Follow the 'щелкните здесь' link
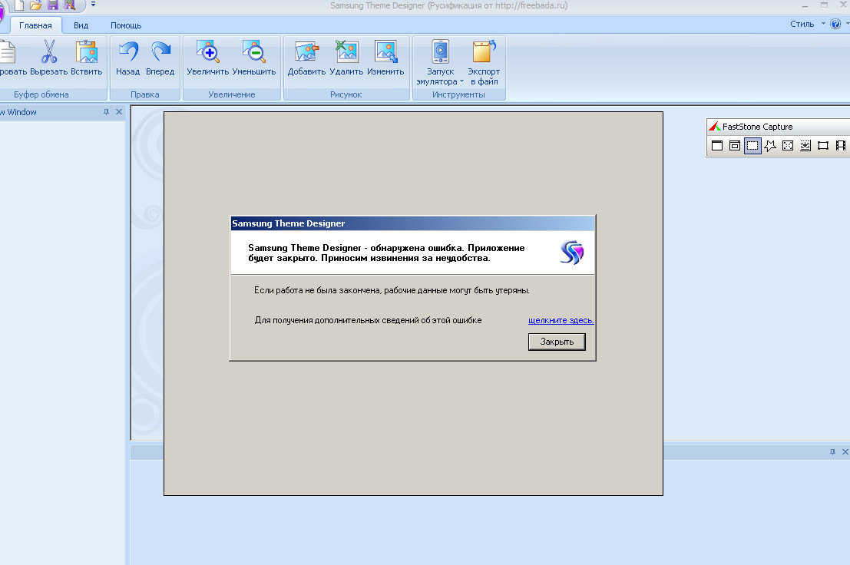The height and width of the screenshot is (565, 850). point(561,320)
